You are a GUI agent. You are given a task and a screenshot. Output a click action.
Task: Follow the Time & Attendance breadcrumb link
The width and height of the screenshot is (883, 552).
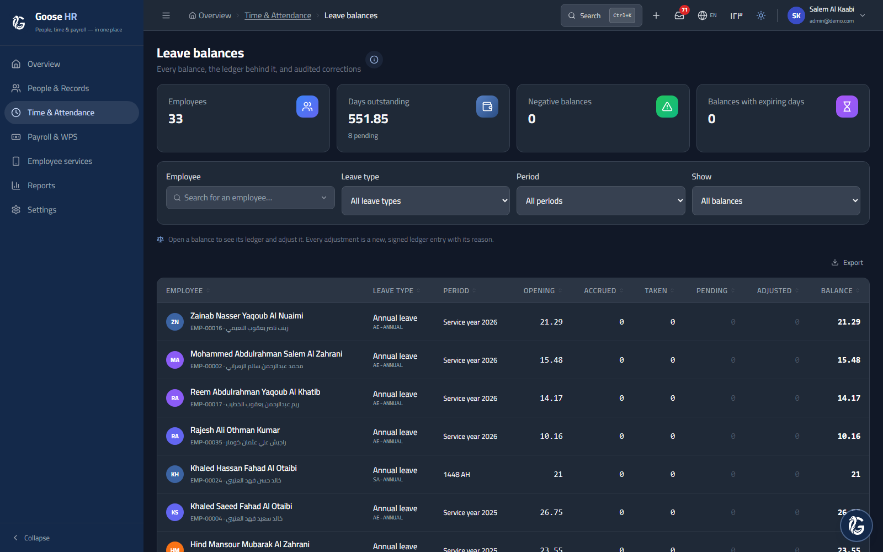point(278,15)
